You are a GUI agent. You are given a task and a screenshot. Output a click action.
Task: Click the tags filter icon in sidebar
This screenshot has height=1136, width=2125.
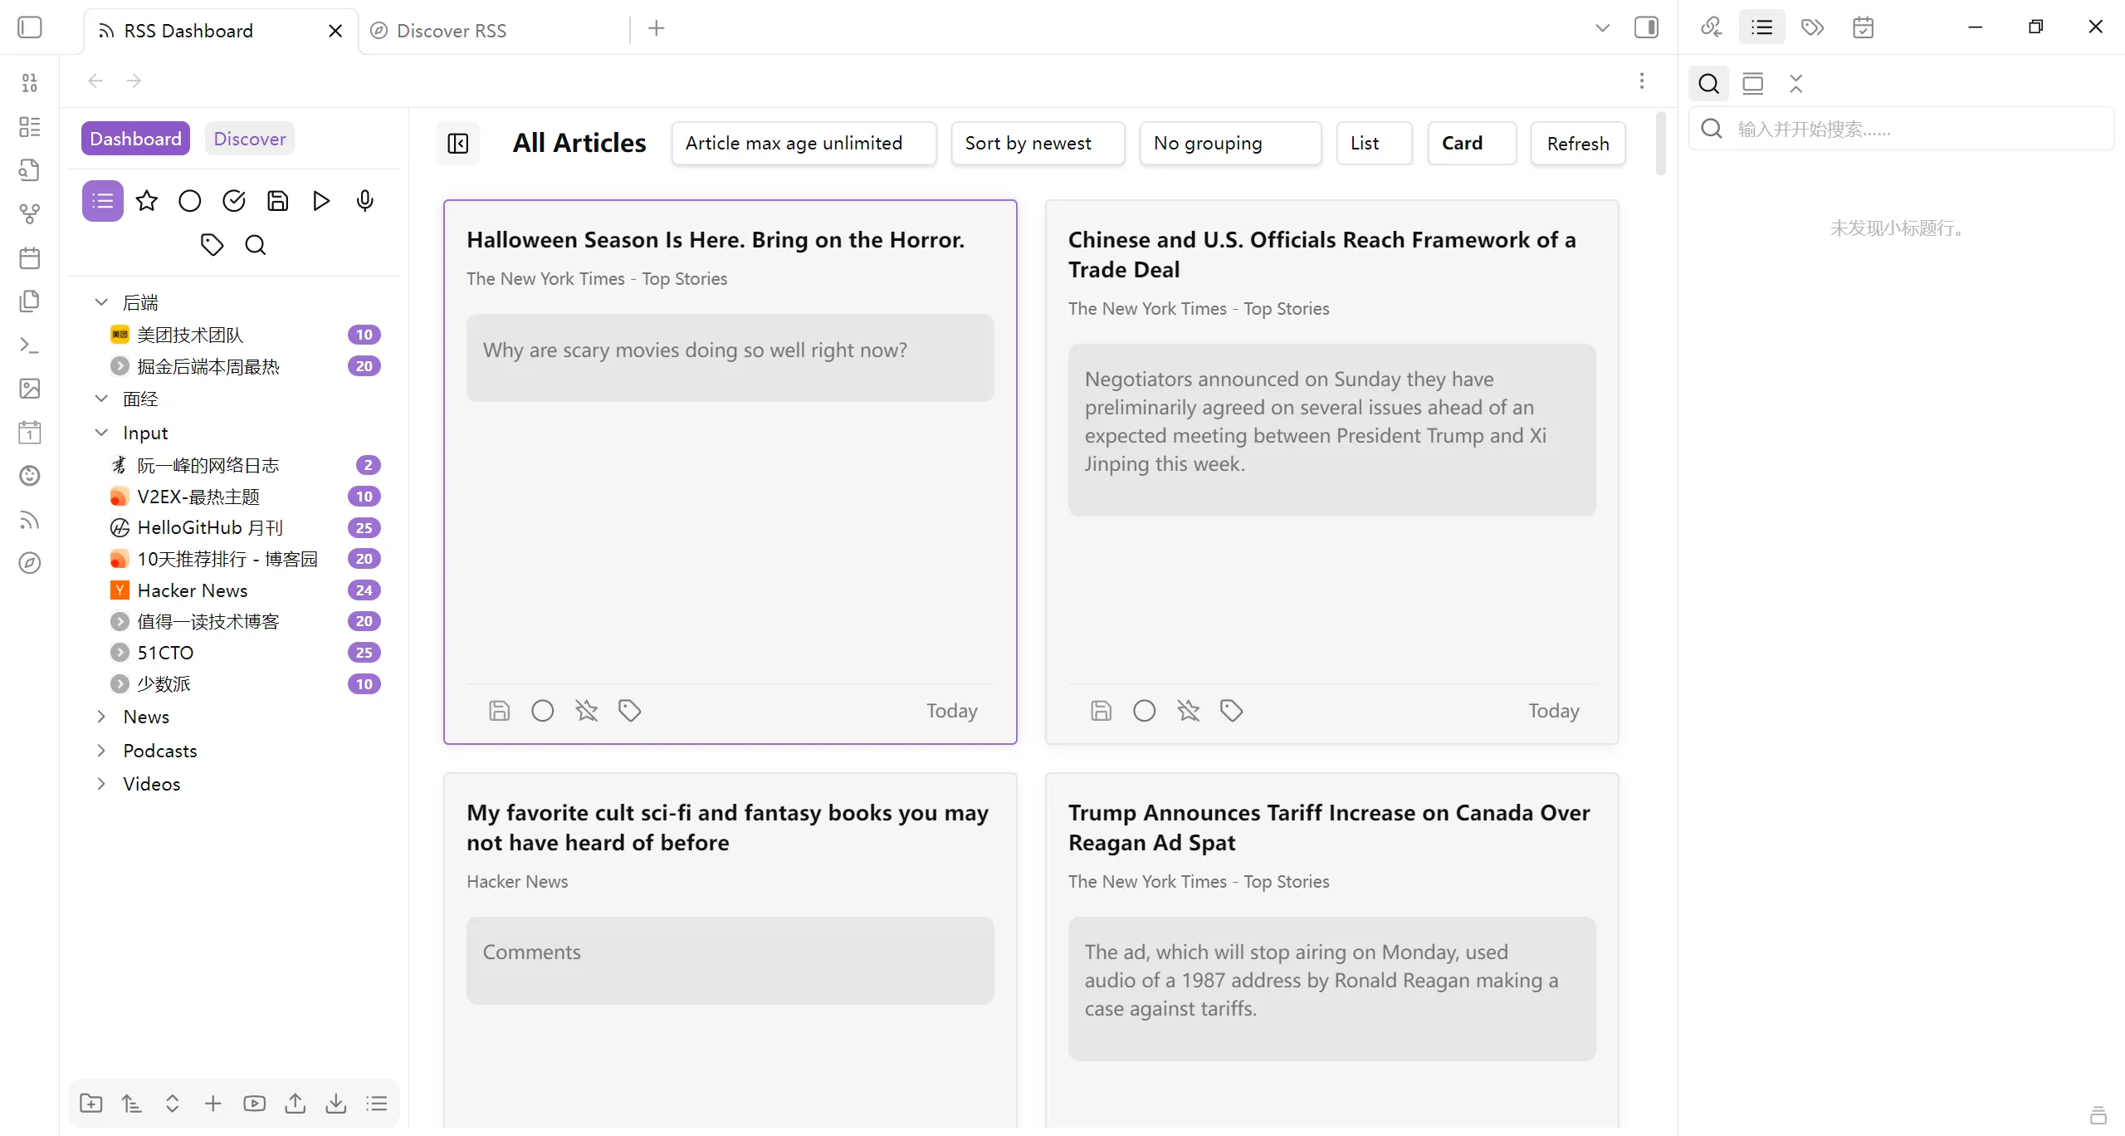click(x=212, y=245)
